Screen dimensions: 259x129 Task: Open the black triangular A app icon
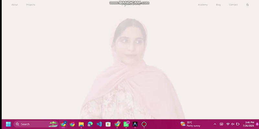pos(135,124)
